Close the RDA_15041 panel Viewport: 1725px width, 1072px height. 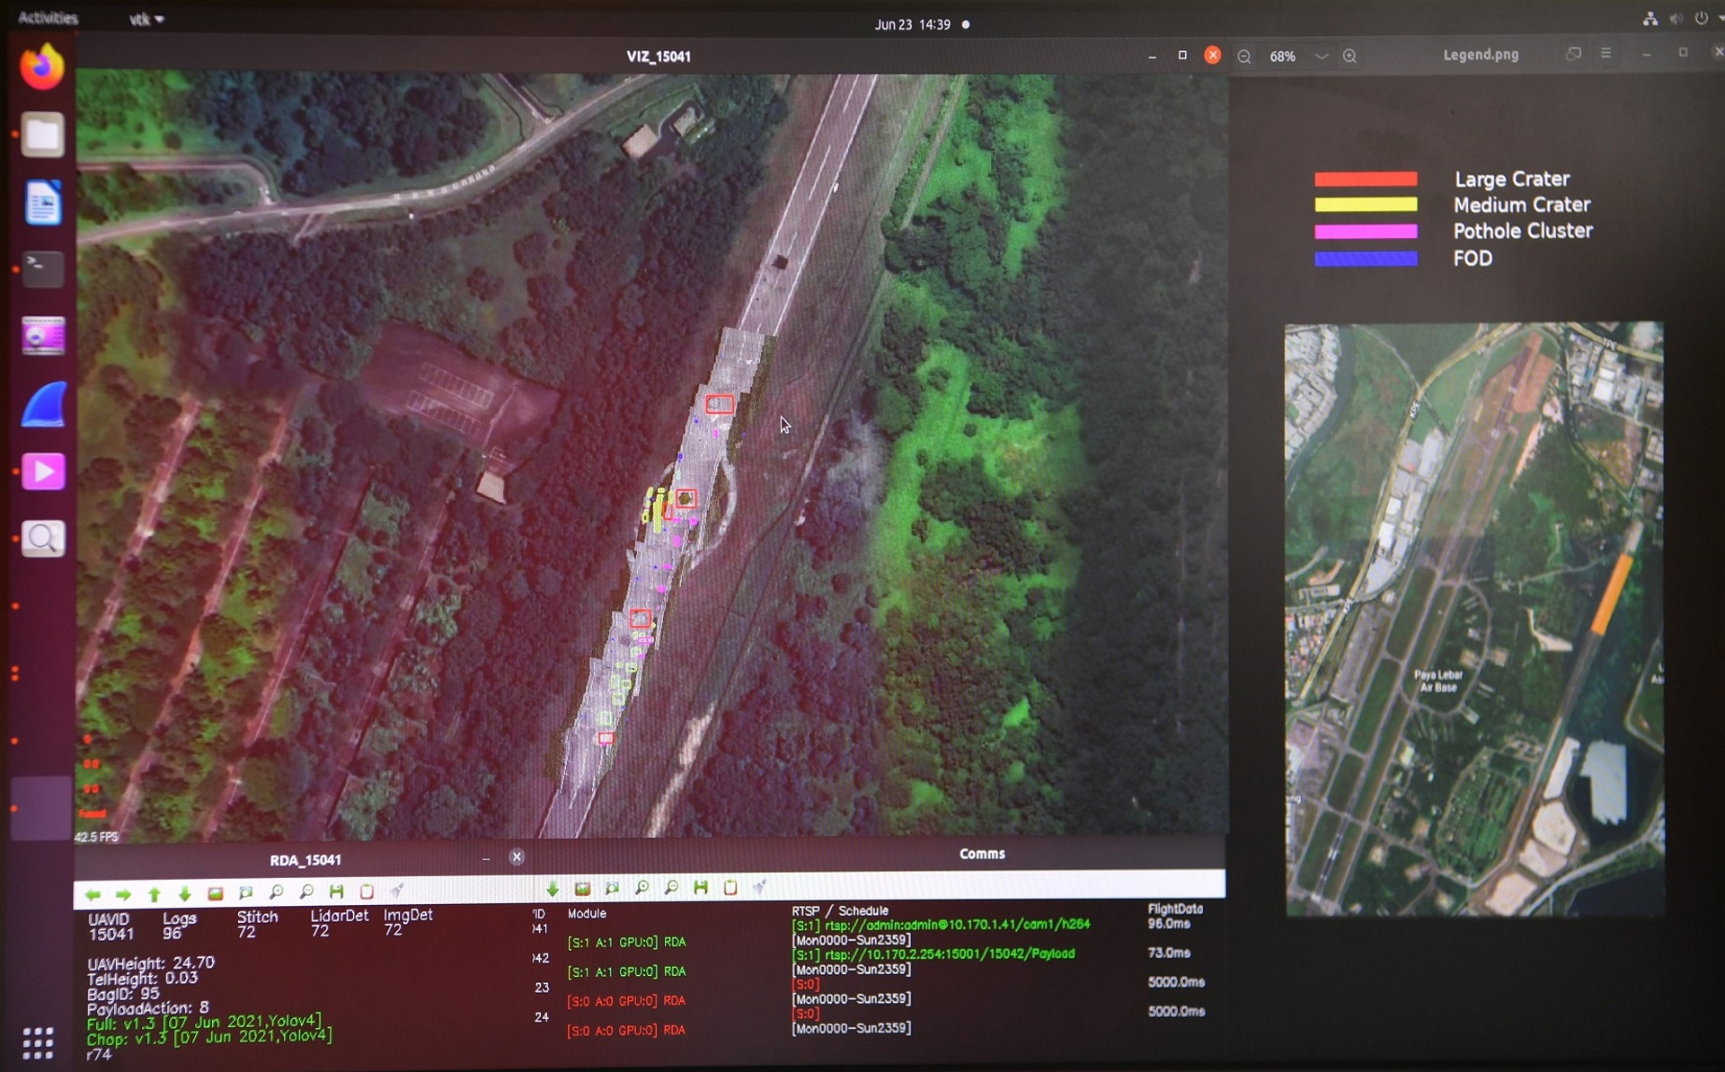pyautogui.click(x=517, y=857)
